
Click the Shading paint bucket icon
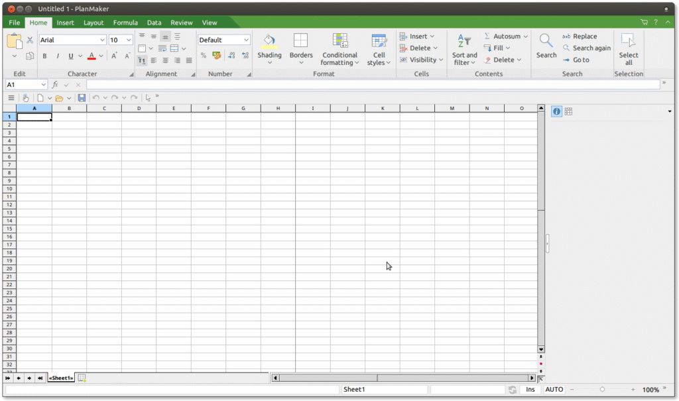(269, 41)
